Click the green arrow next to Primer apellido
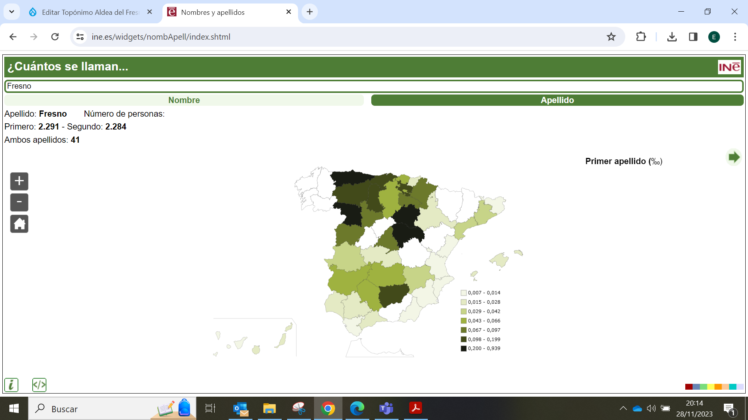This screenshot has width=748, height=420. pos(734,157)
